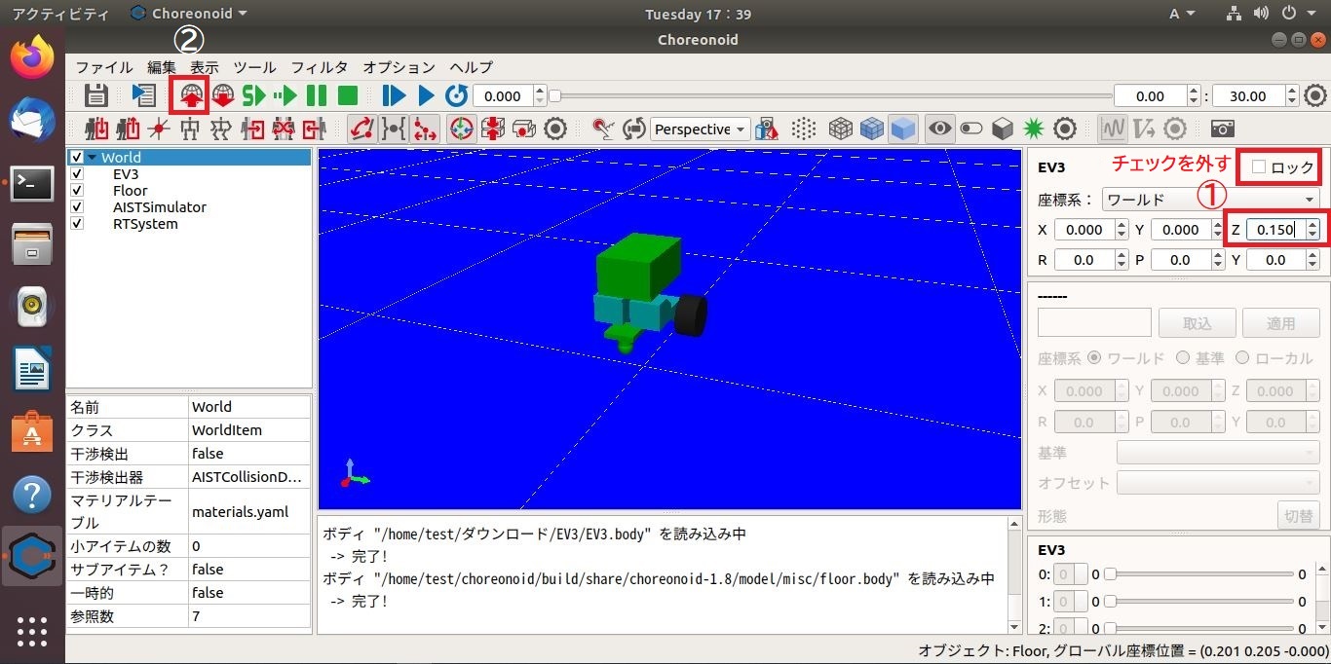Open the オフセット dropdown
Screen dimensions: 1331x664
(1218, 483)
